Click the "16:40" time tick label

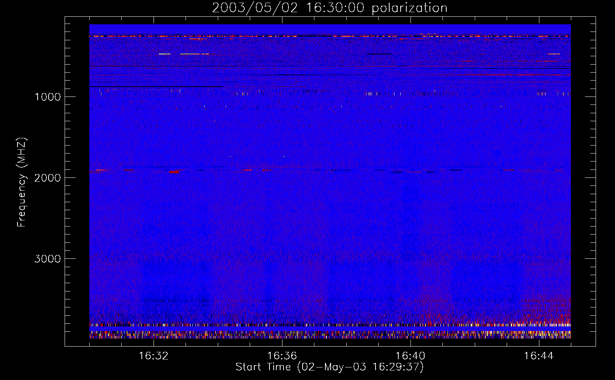coord(411,356)
